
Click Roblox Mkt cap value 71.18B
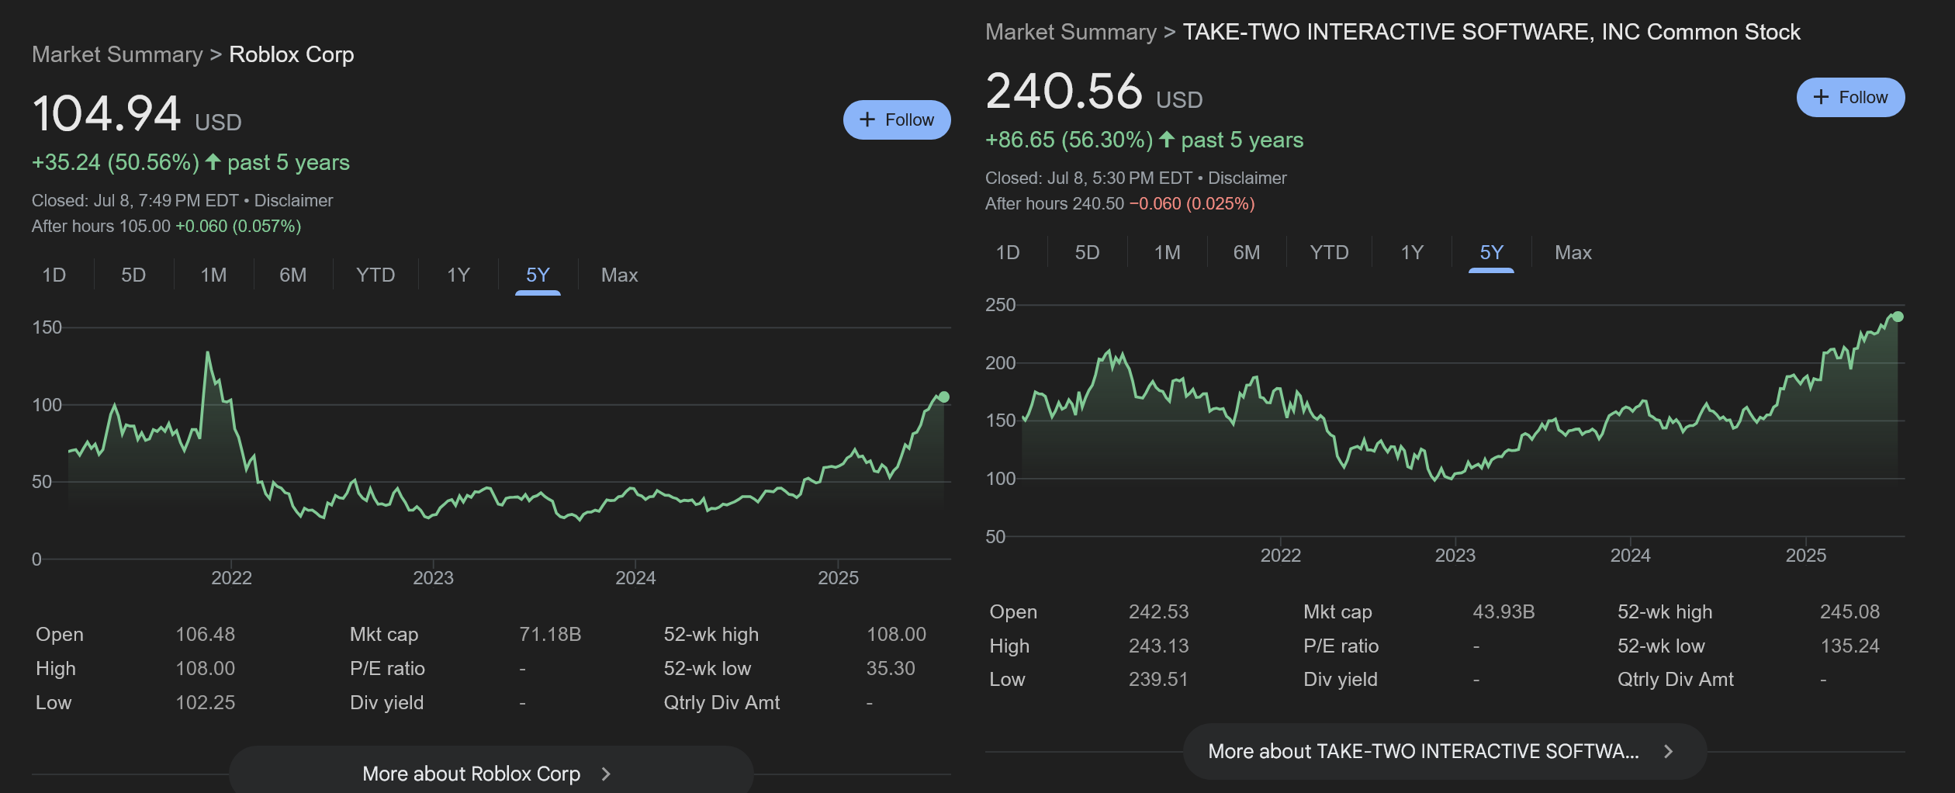coord(550,634)
